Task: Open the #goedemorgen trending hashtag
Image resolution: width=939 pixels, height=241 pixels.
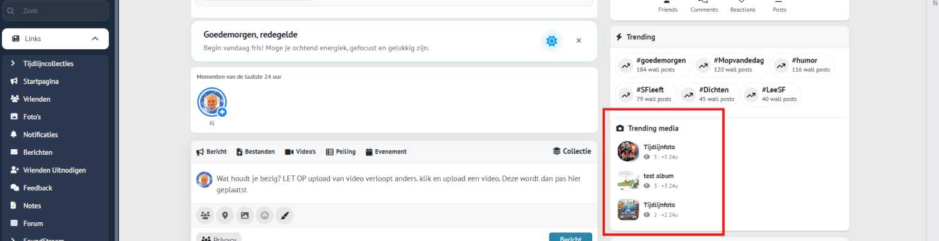Action: tap(653, 65)
